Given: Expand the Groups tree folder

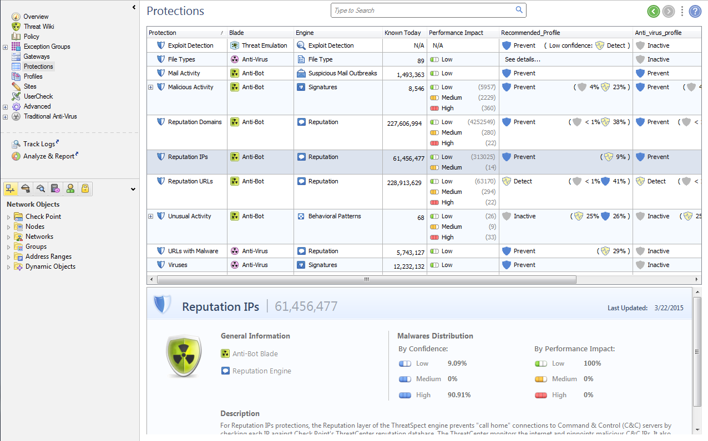Looking at the screenshot, I should point(8,247).
